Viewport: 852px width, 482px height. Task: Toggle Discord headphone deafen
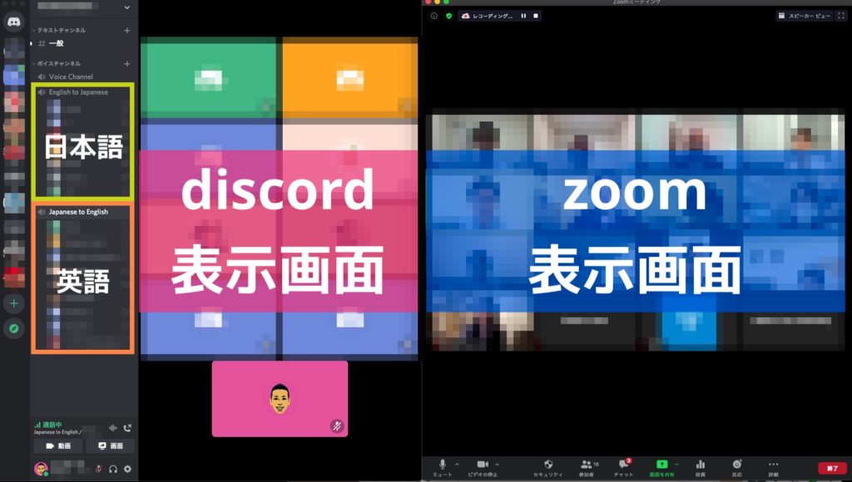(113, 469)
